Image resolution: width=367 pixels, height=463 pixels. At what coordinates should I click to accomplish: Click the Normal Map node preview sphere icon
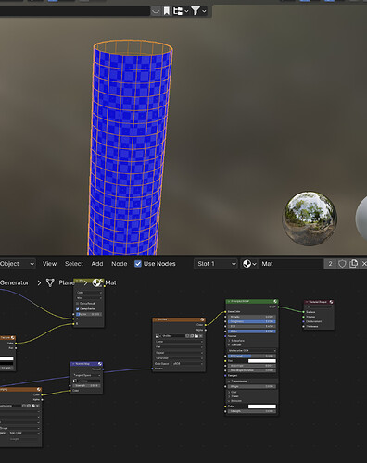click(100, 364)
